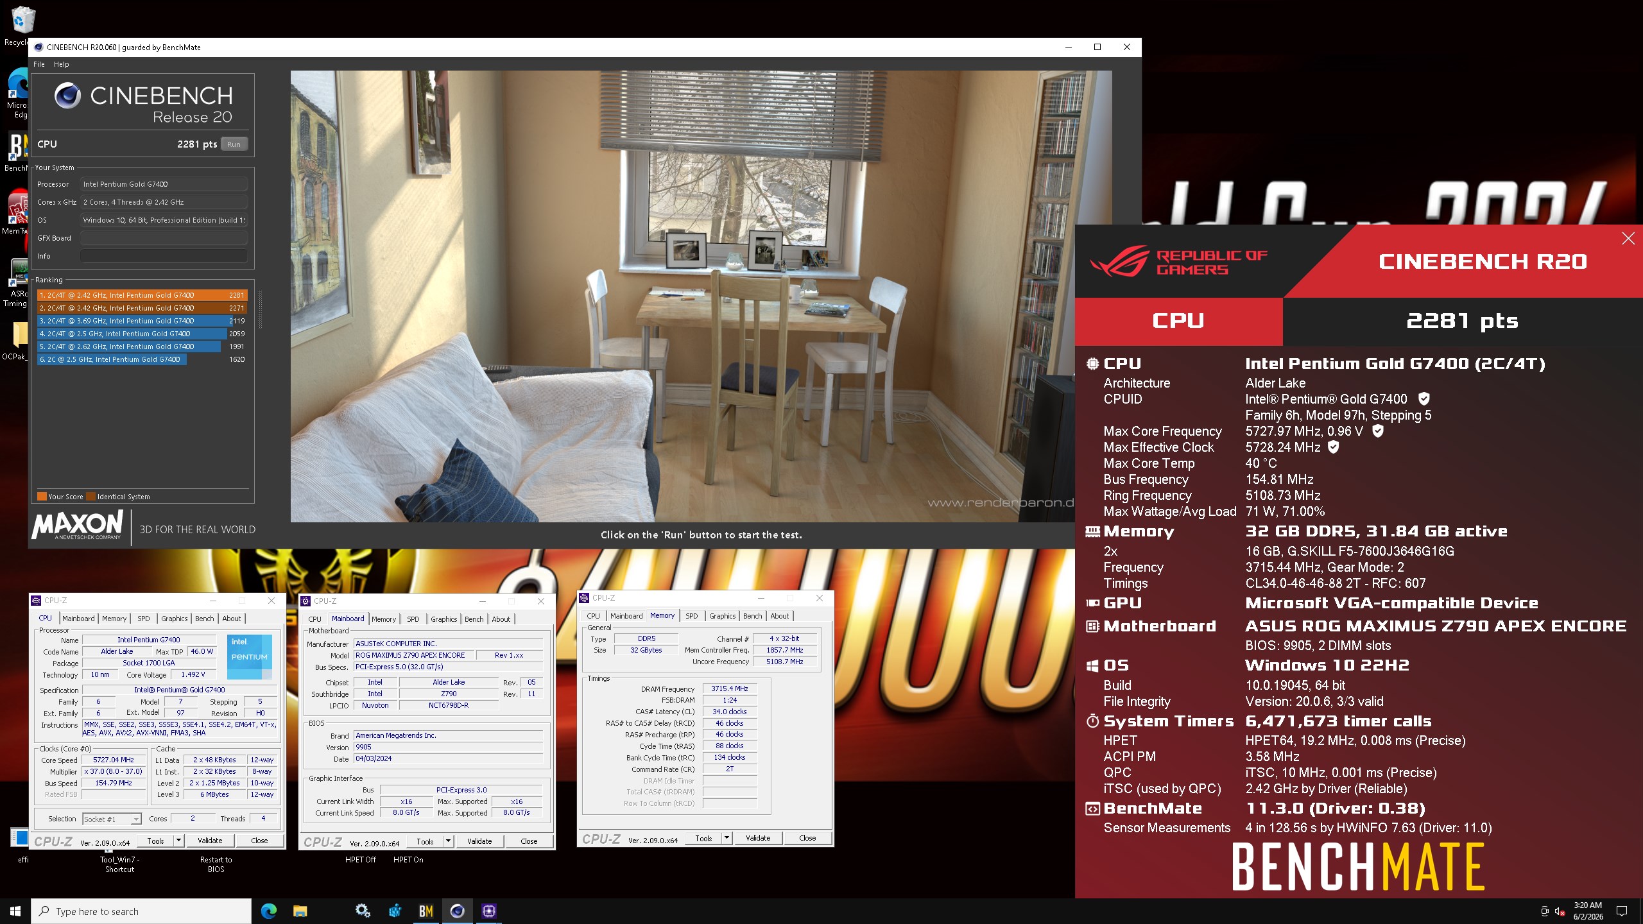Click the 'Tool_Win7 - Shortcut' desktop label

pos(119,864)
